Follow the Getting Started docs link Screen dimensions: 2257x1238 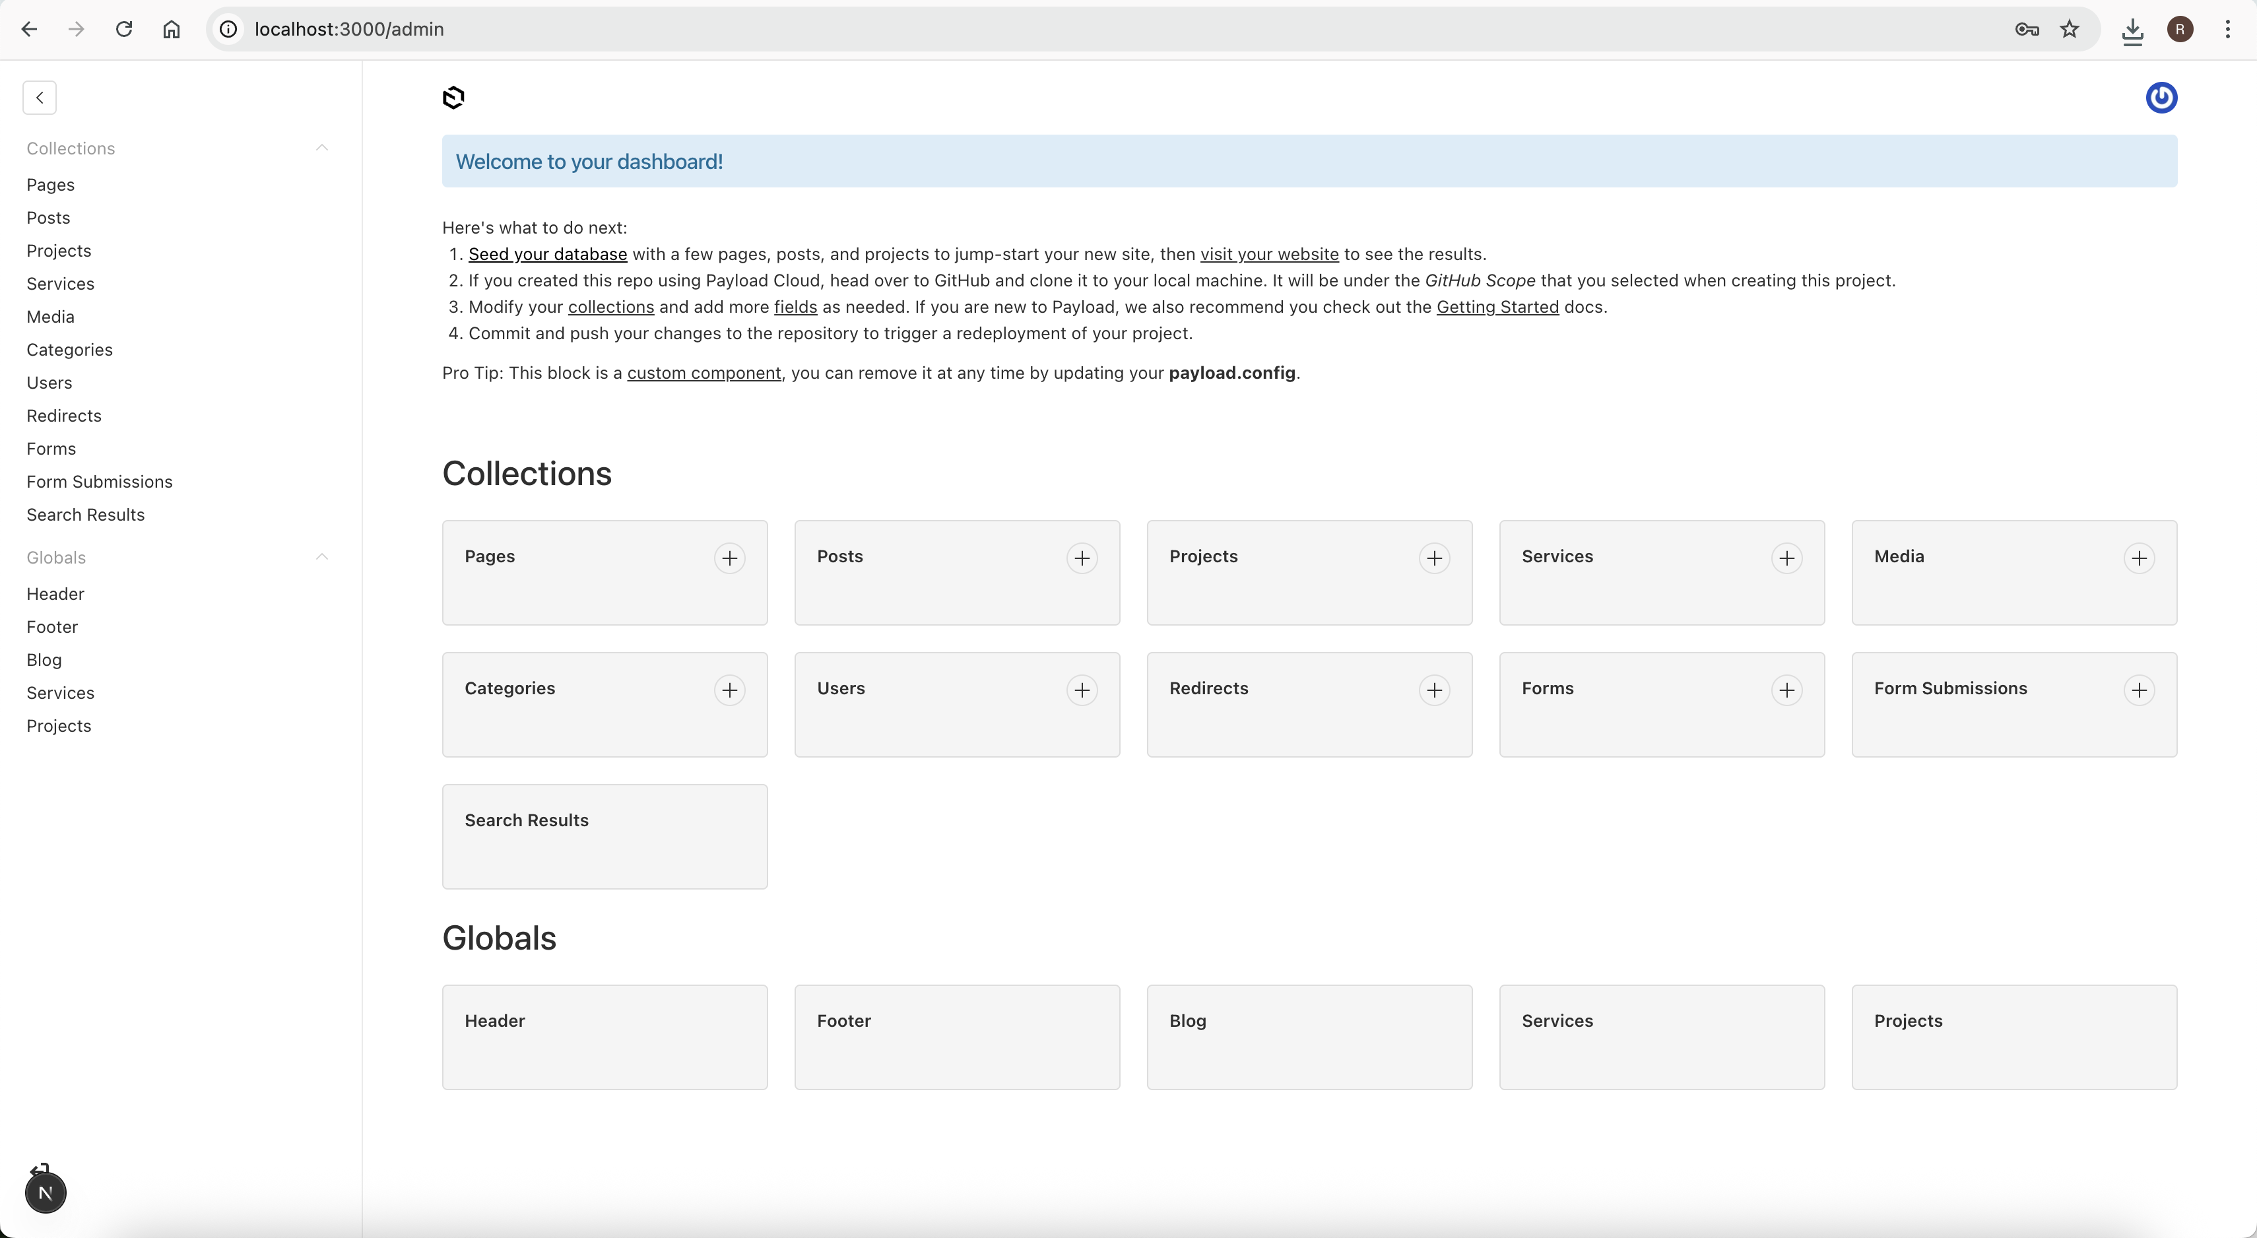[1497, 307]
